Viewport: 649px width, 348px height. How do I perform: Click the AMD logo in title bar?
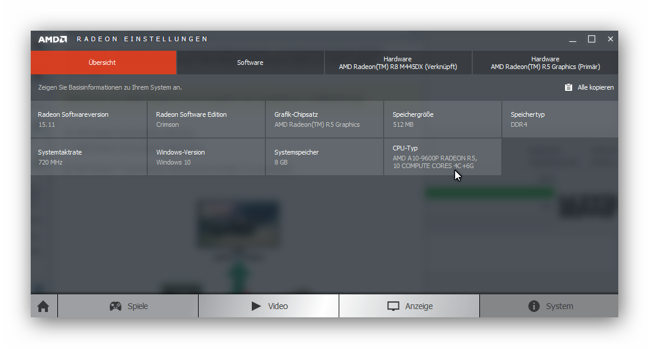(x=53, y=39)
